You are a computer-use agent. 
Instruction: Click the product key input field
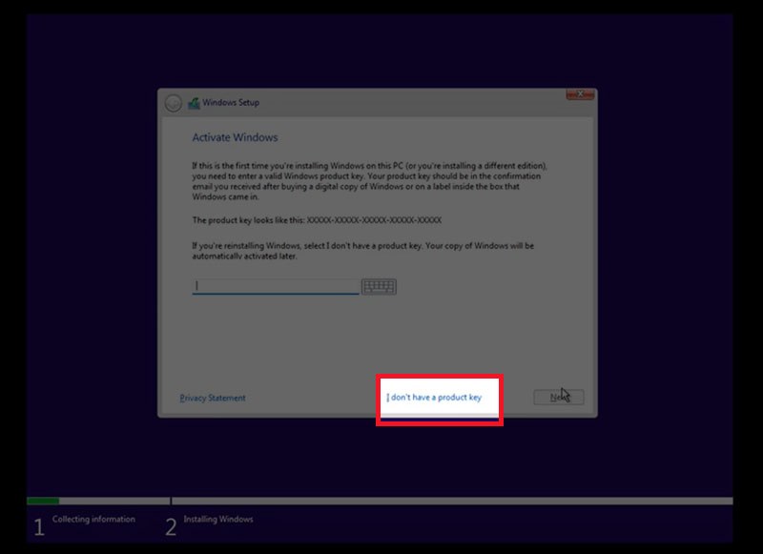tap(276, 286)
